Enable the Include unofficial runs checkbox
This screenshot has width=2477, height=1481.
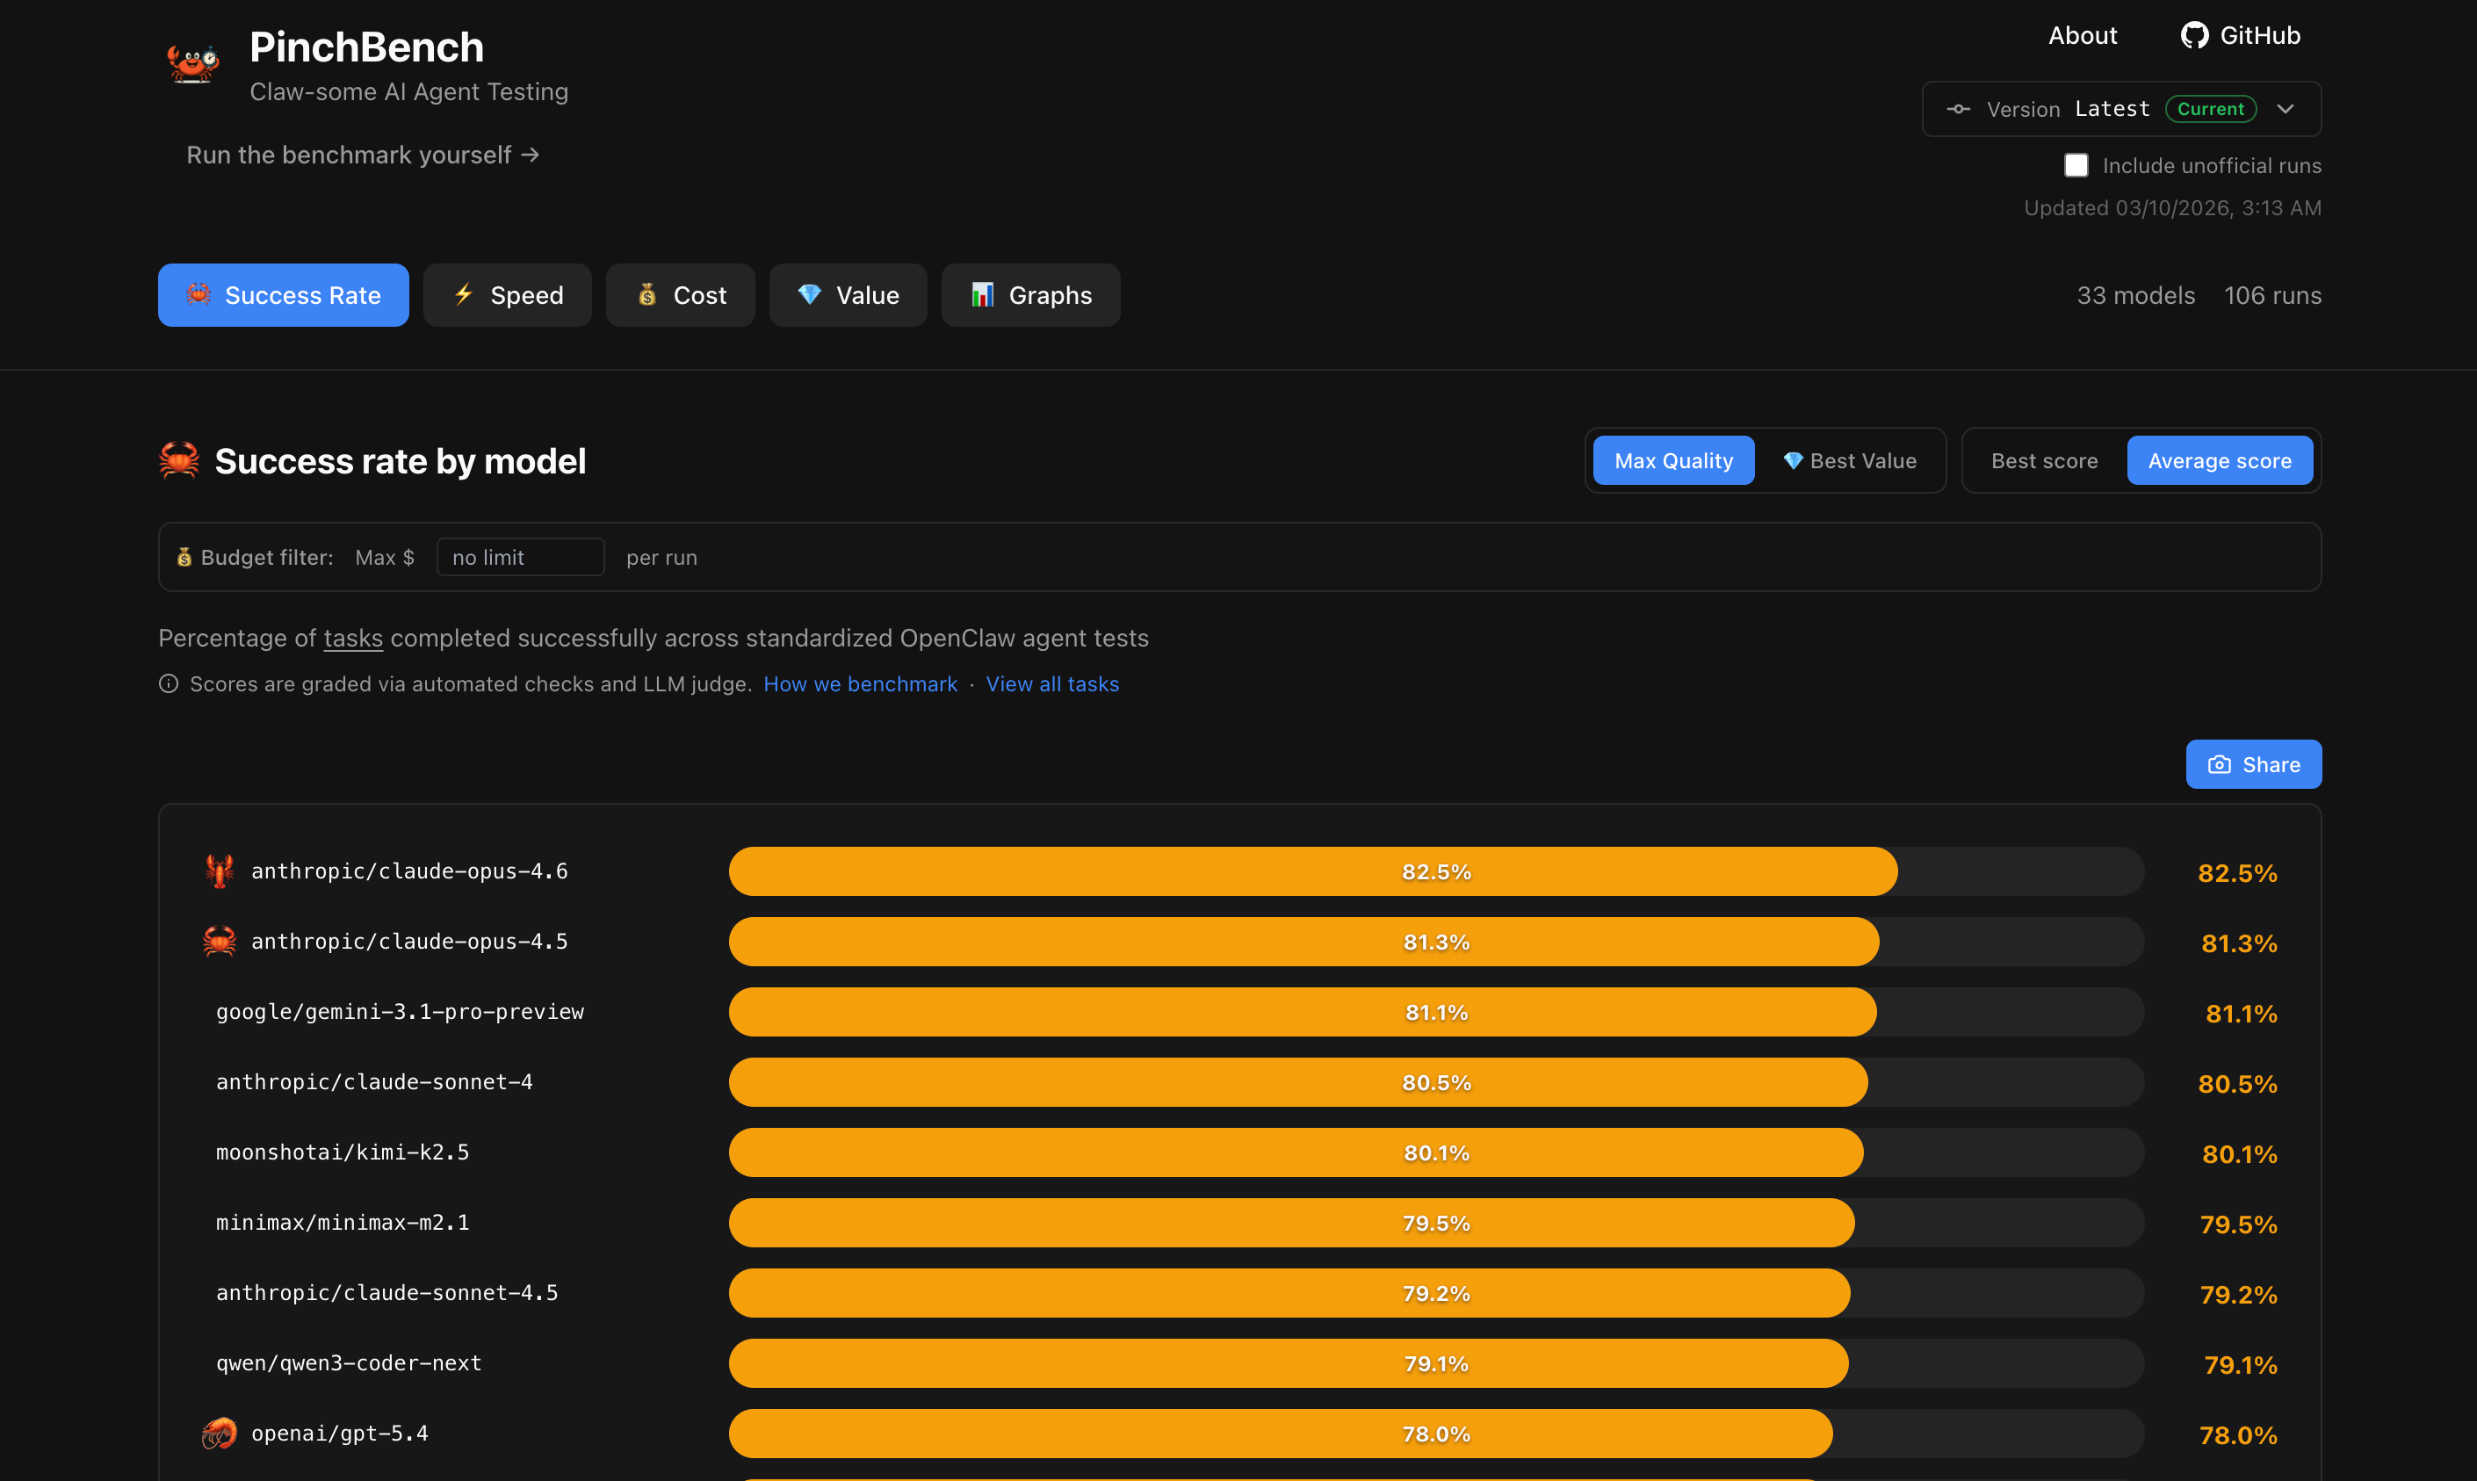[2076, 166]
